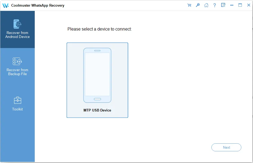Select the MTP USB Device card

click(97, 80)
